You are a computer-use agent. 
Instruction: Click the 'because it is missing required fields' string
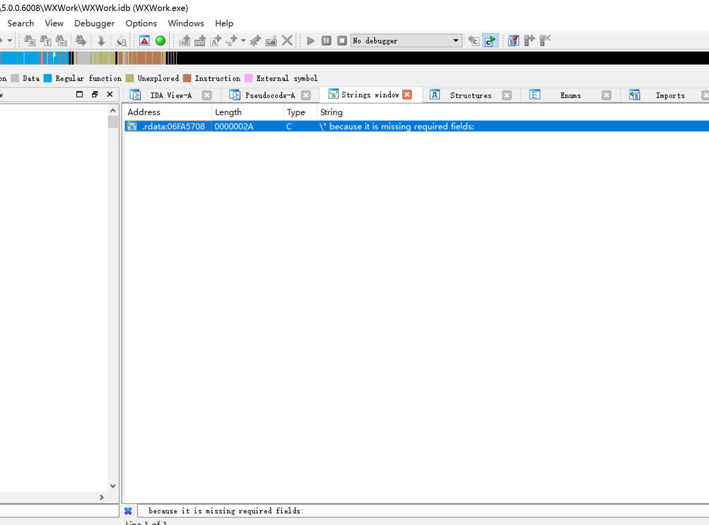(x=397, y=126)
